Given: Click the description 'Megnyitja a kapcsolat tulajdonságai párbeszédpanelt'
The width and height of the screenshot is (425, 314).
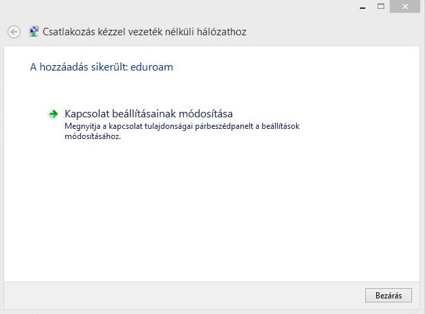Looking at the screenshot, I should [x=159, y=126].
